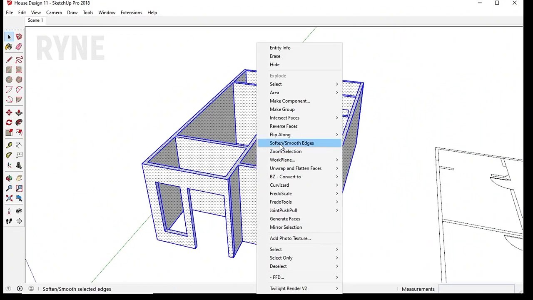Choose the Arc tool
This screenshot has height=300, width=533.
coord(9,90)
